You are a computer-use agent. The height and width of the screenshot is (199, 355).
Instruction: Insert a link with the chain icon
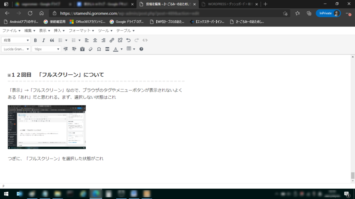112,40
